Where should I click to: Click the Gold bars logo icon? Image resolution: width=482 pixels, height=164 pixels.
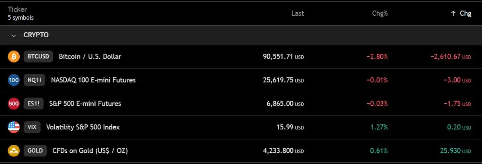coord(14,151)
